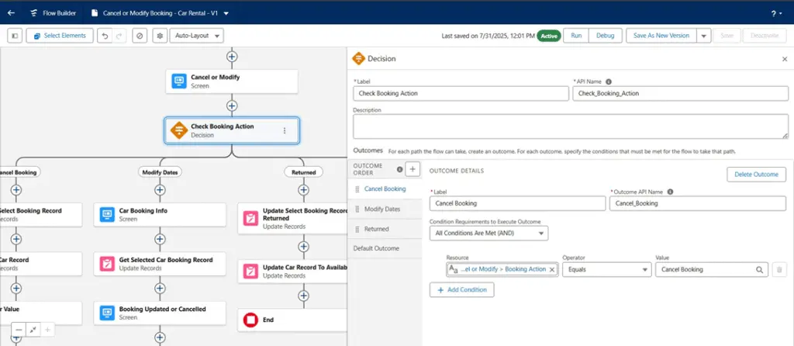Edit the Outcome API Name Cancel_Booking field

[x=699, y=203]
